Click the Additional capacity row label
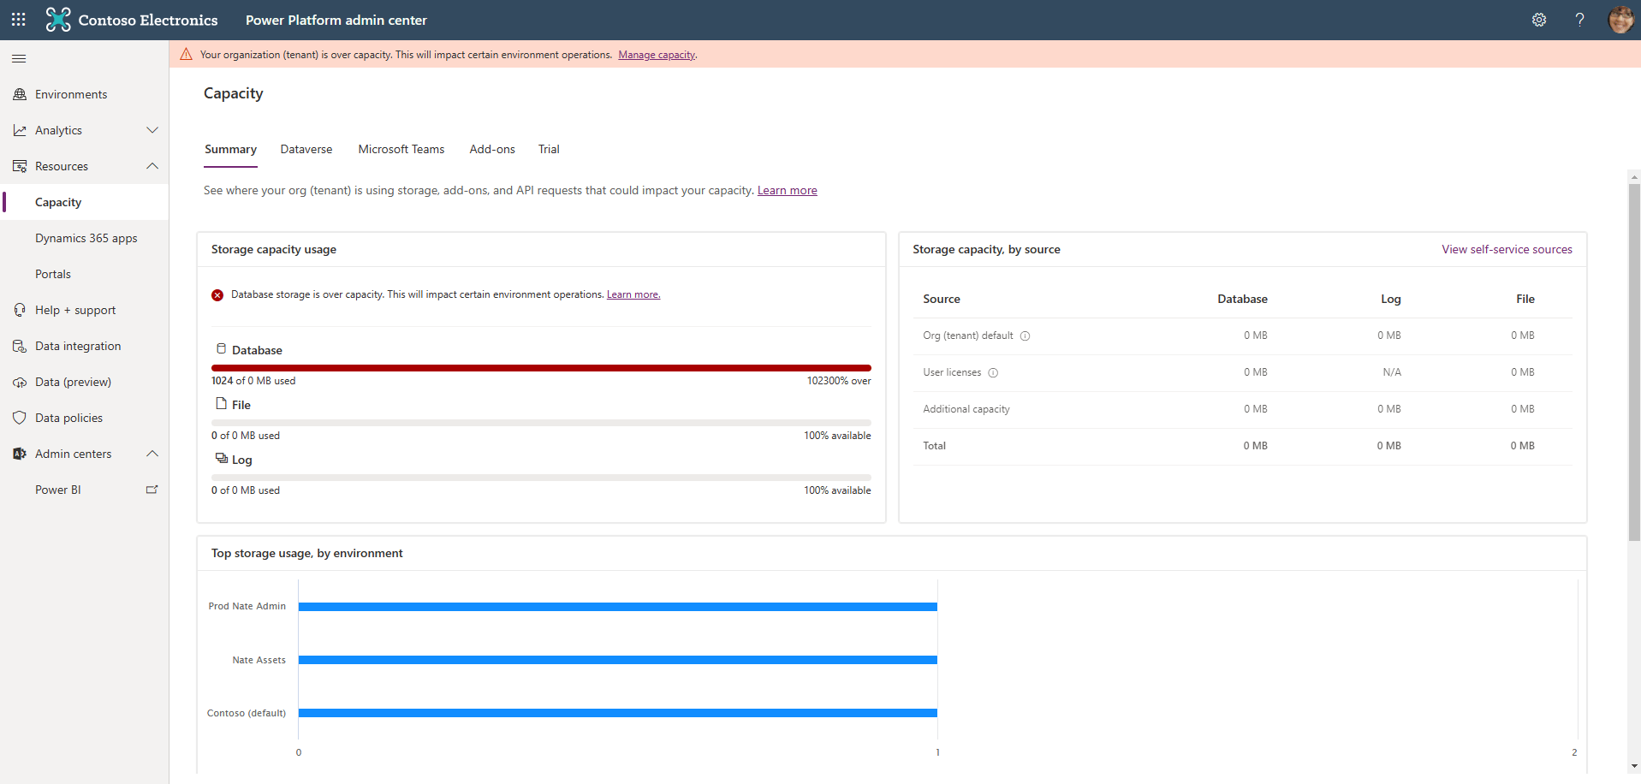The width and height of the screenshot is (1641, 784). point(966,409)
